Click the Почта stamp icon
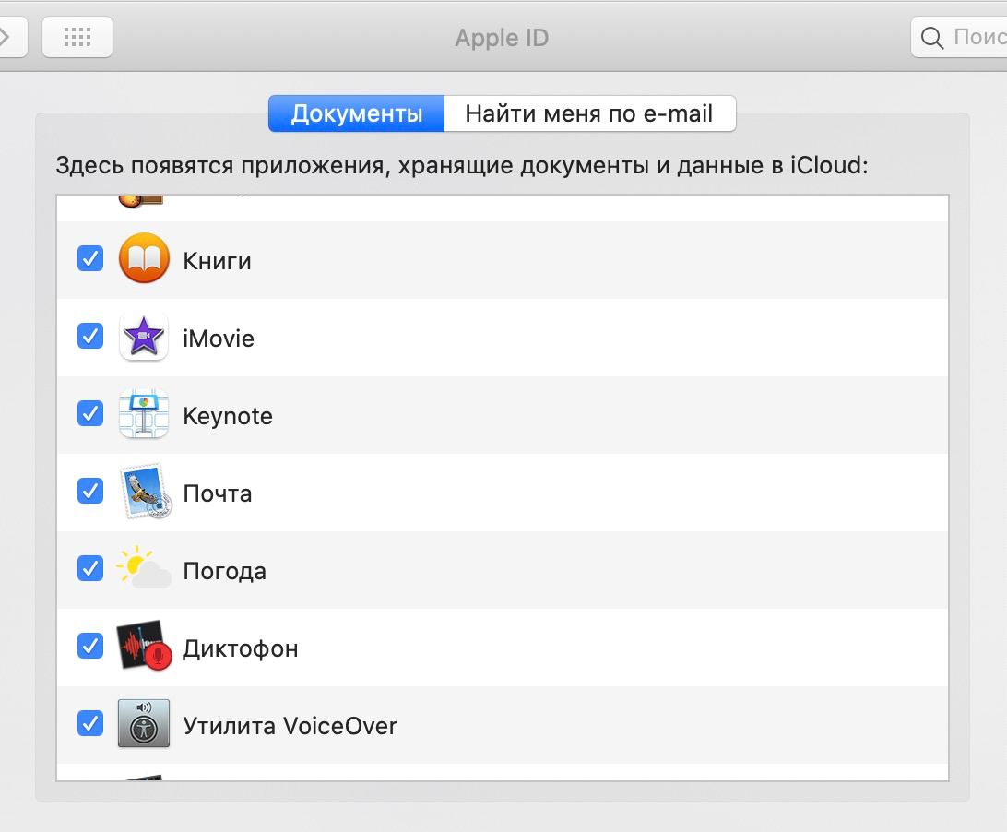The height and width of the screenshot is (832, 1007). click(x=146, y=492)
